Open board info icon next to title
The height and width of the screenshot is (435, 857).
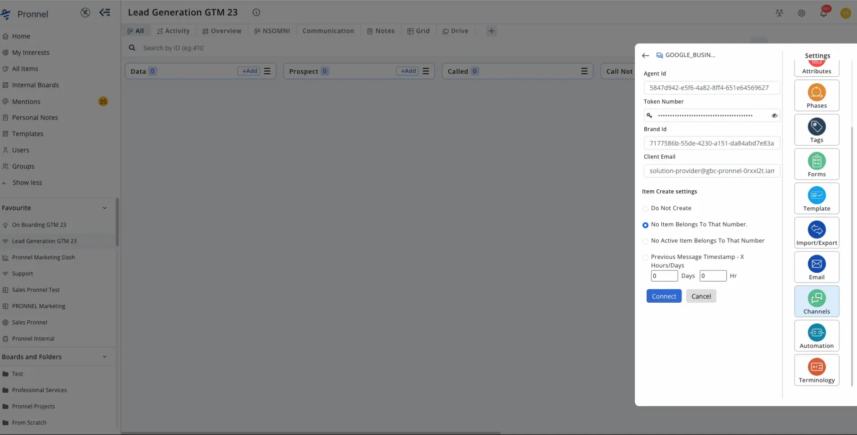click(x=256, y=13)
